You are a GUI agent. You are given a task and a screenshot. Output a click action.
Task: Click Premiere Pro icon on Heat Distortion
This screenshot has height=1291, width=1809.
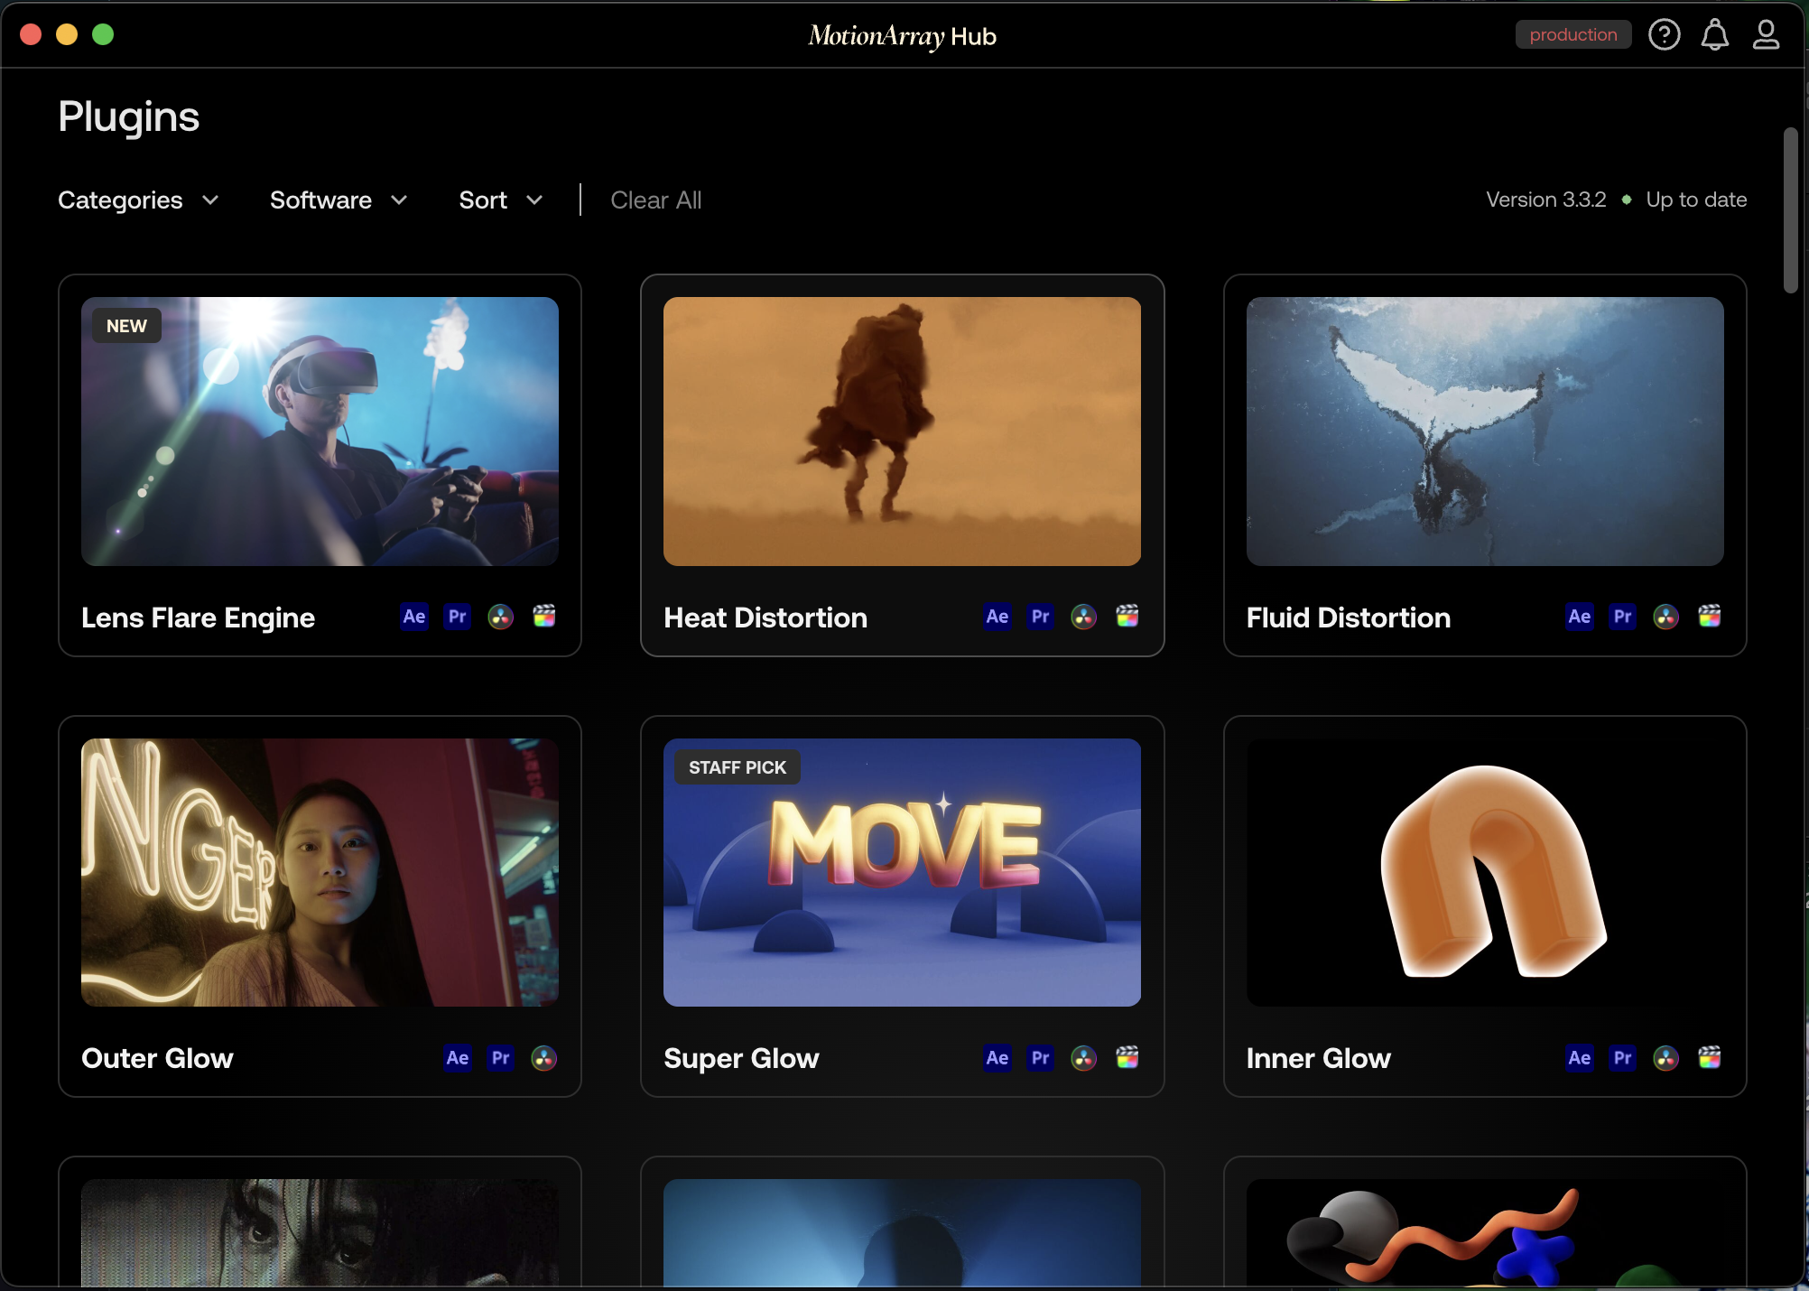pyautogui.click(x=1041, y=617)
